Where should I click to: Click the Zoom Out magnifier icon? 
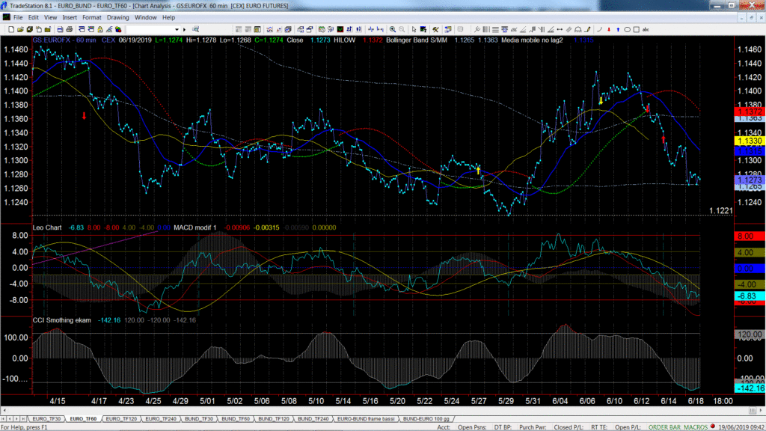pos(402,29)
